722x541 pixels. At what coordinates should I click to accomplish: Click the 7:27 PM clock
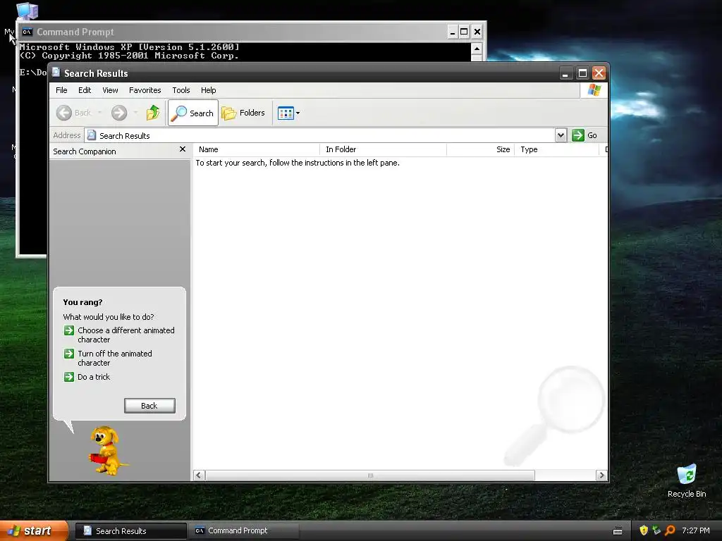coord(696,530)
